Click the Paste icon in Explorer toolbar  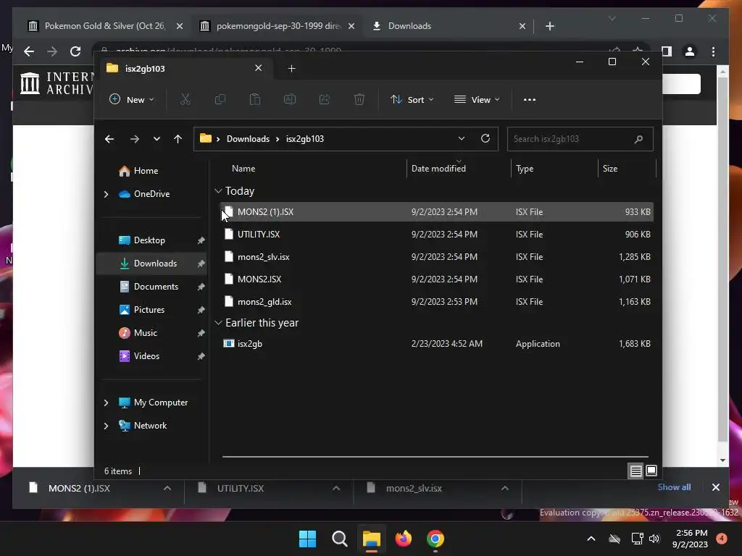click(x=255, y=99)
